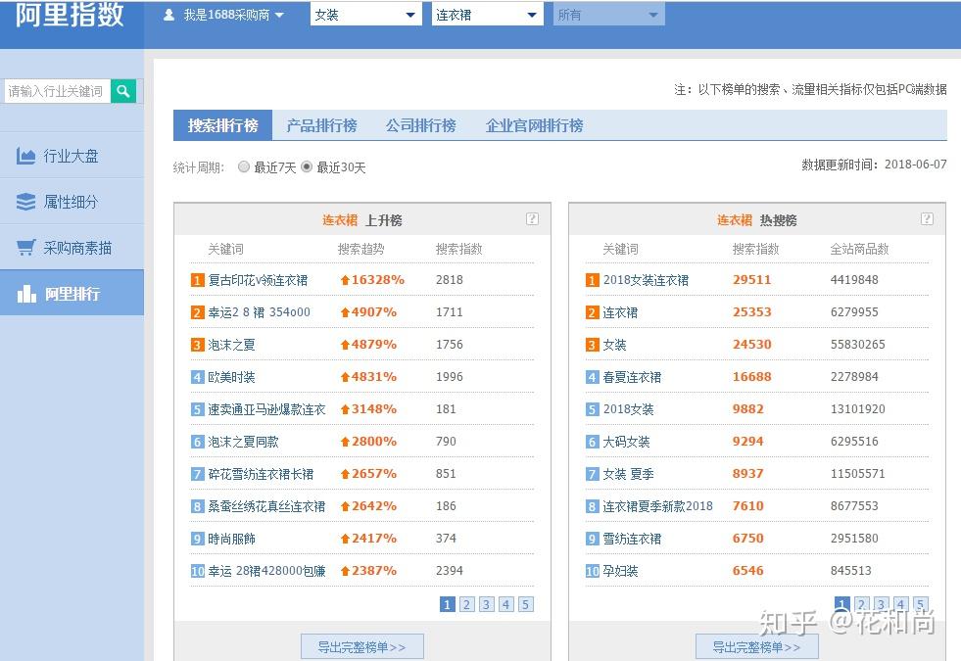The image size is (961, 661).
Task: Open keyword 复古印花v领连衣裙
Action: pos(258,280)
